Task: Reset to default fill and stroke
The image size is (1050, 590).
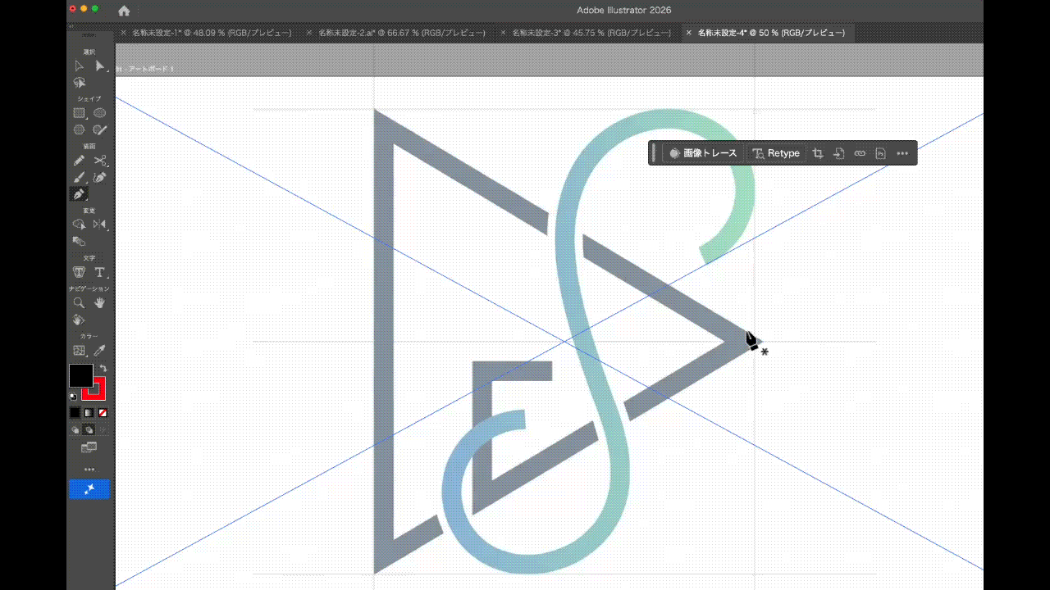Action: click(x=73, y=397)
